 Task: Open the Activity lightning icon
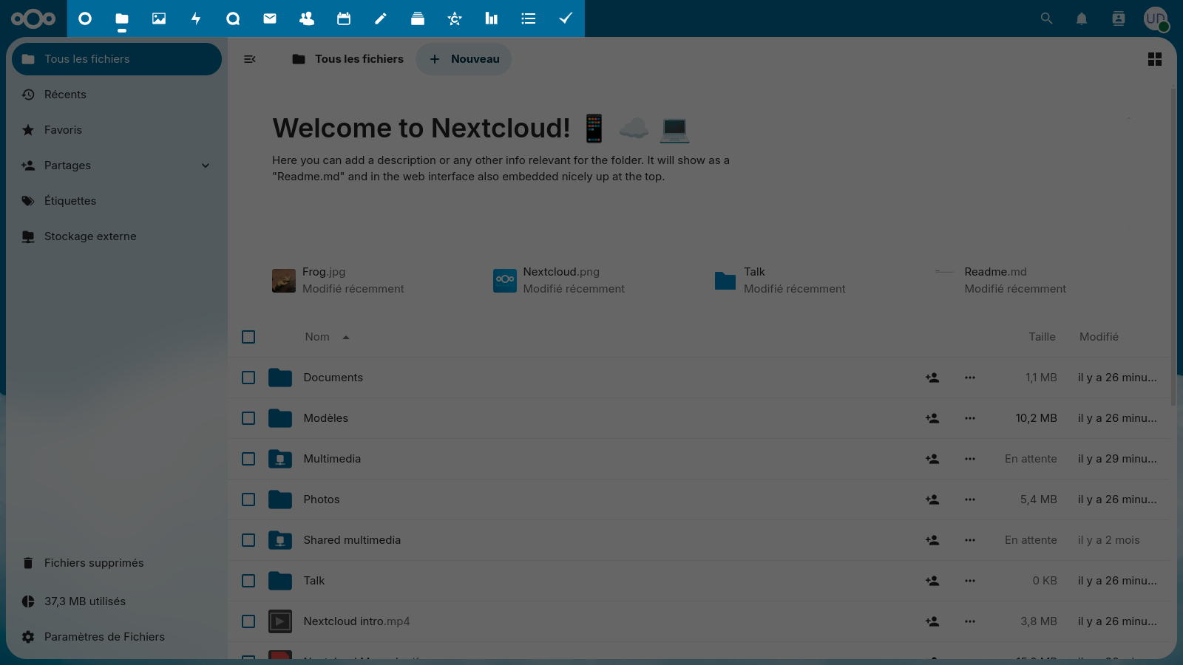coord(196,18)
